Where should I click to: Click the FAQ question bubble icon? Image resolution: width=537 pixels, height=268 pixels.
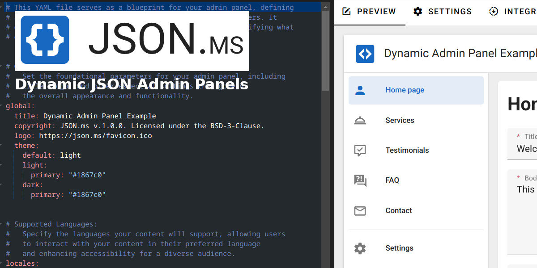[x=360, y=180]
